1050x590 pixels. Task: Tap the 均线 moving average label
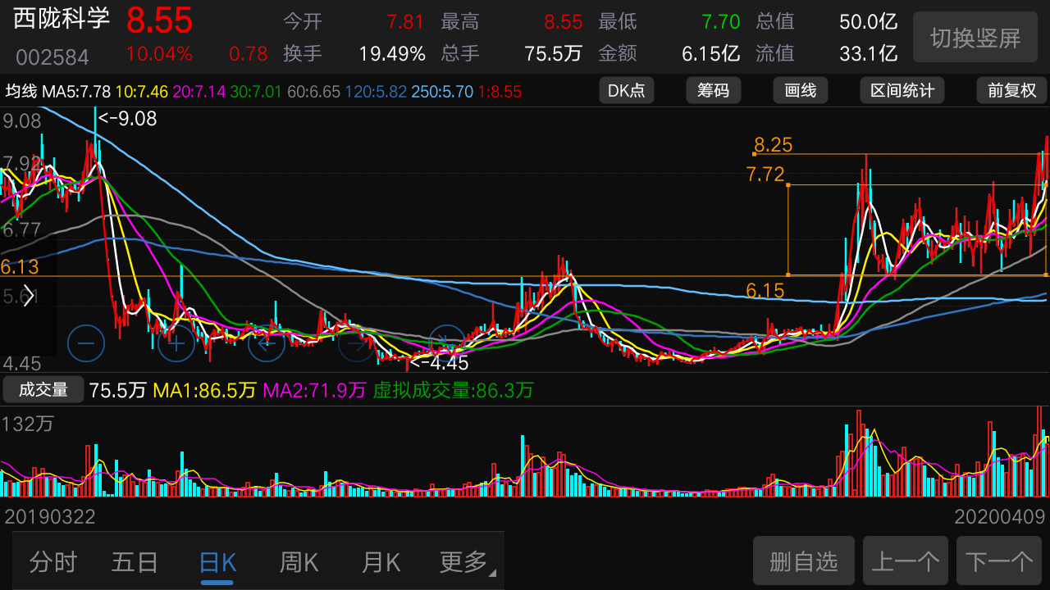[21, 91]
